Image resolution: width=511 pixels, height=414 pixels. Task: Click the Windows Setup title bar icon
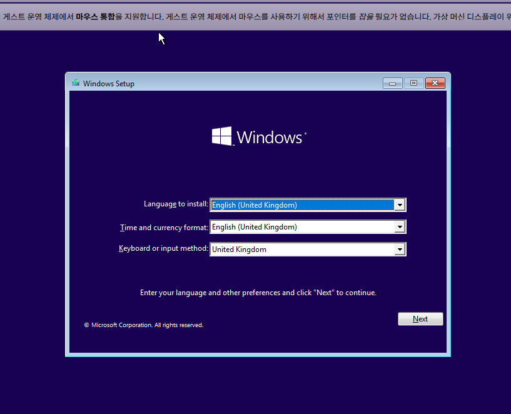click(x=76, y=83)
